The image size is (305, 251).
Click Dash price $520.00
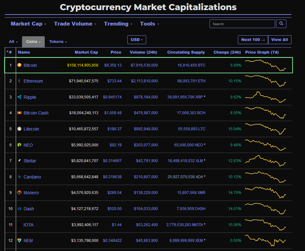point(114,209)
